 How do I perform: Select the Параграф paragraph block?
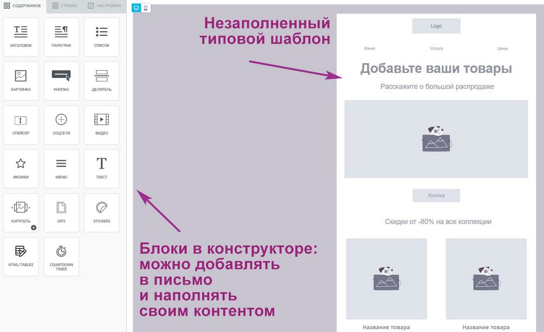point(61,37)
